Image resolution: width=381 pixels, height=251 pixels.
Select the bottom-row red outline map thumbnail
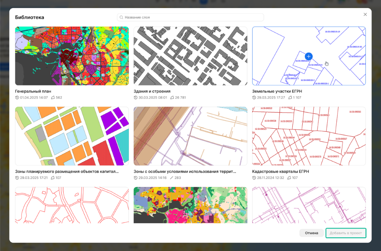point(72,205)
